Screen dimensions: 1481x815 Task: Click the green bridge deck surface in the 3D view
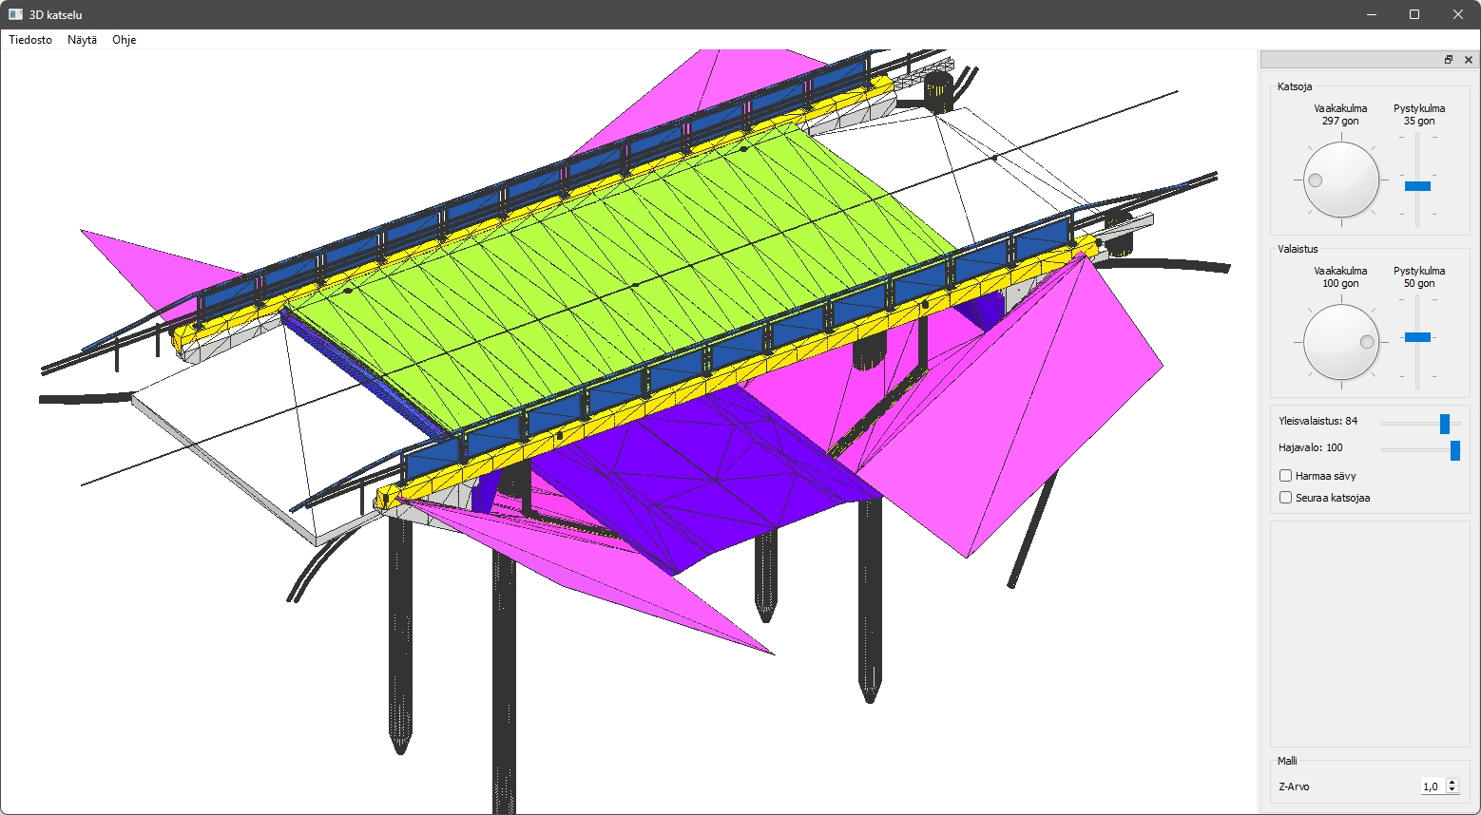(x=618, y=266)
